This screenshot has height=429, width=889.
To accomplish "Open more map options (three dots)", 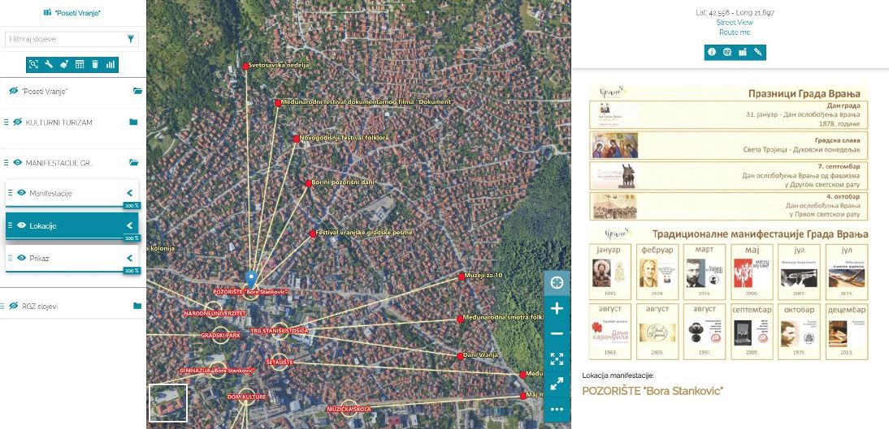I will (557, 410).
